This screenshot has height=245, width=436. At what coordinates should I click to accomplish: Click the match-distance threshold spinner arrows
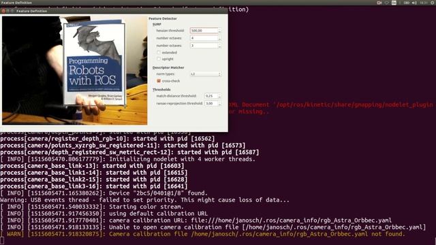click(219, 96)
